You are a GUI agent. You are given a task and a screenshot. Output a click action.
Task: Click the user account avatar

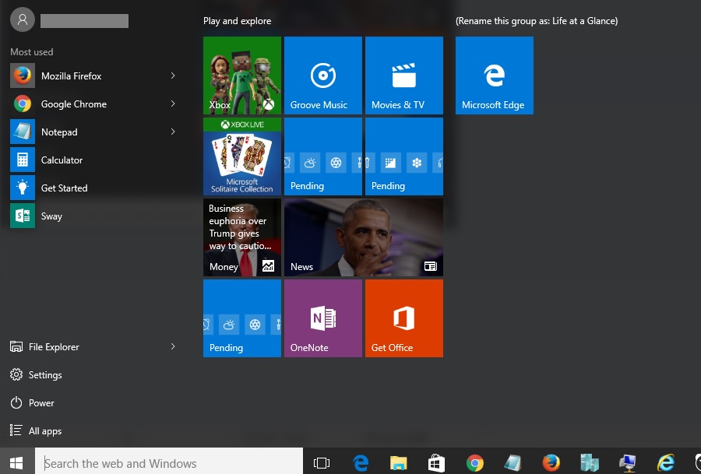(23, 19)
